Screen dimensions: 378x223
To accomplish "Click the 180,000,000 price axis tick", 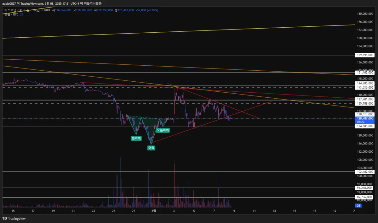I will (x=365, y=14).
